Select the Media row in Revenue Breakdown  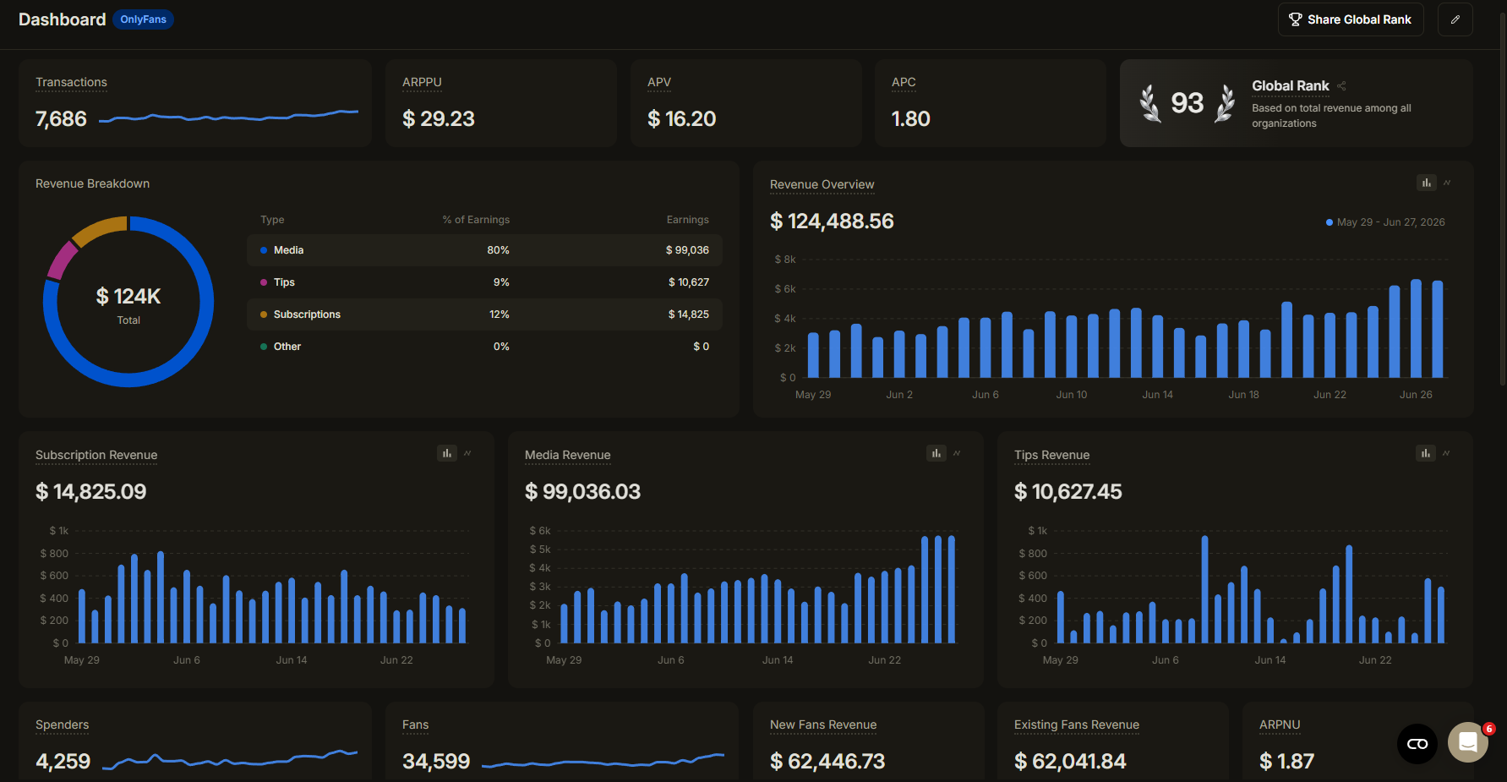484,250
